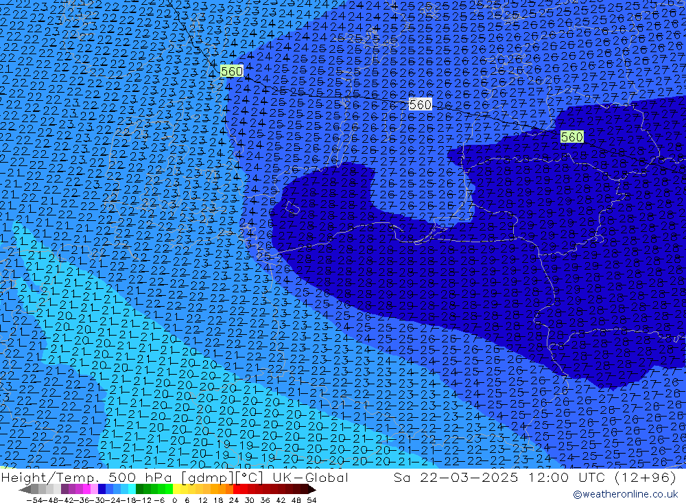
Task: Click the white 560 contour label
Action: pyautogui.click(x=420, y=104)
